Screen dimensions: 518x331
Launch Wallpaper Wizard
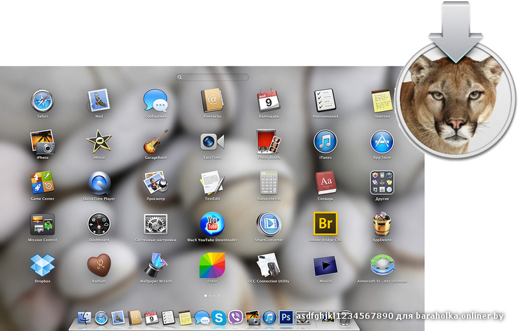(x=155, y=265)
